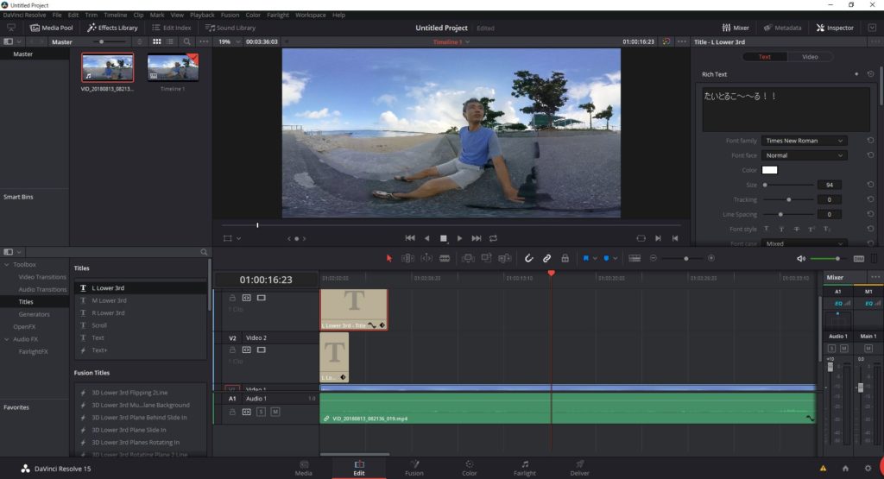Toggle Linked Selection chain icon
The width and height of the screenshot is (884, 479).
pos(546,258)
